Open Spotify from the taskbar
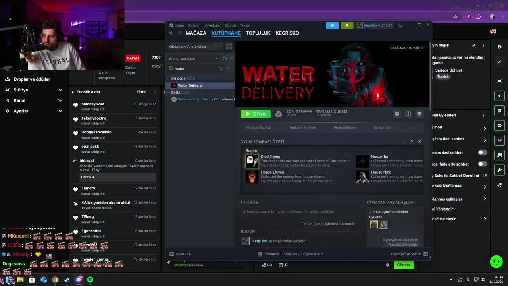508x286 pixels. point(90,280)
